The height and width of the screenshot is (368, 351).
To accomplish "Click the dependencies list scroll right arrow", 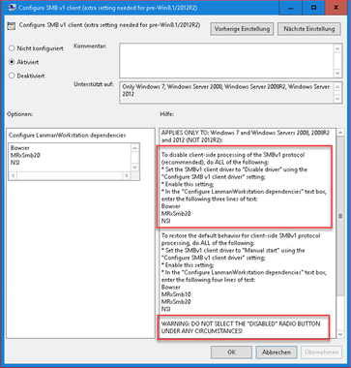I will pyautogui.click(x=127, y=176).
